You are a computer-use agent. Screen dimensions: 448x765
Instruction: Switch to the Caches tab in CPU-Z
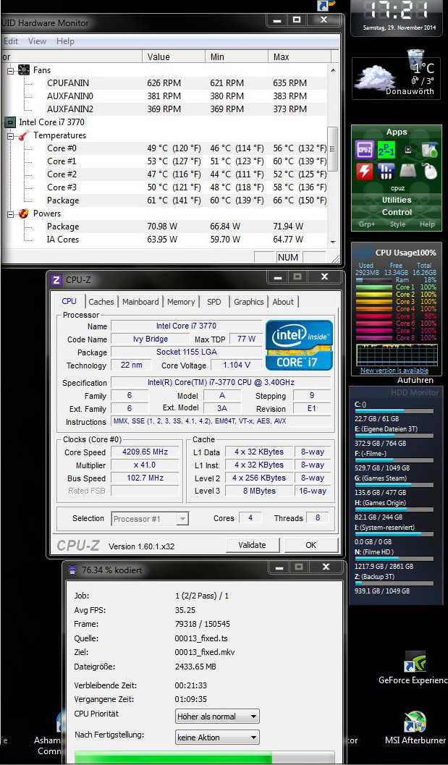point(101,302)
